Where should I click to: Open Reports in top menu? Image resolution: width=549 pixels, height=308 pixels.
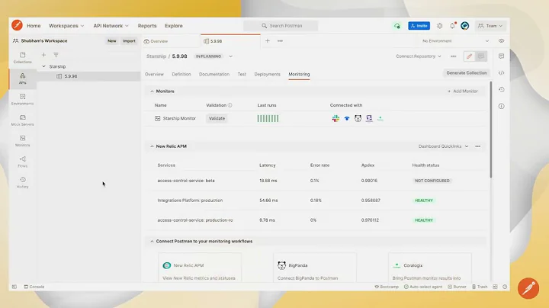[x=147, y=26]
